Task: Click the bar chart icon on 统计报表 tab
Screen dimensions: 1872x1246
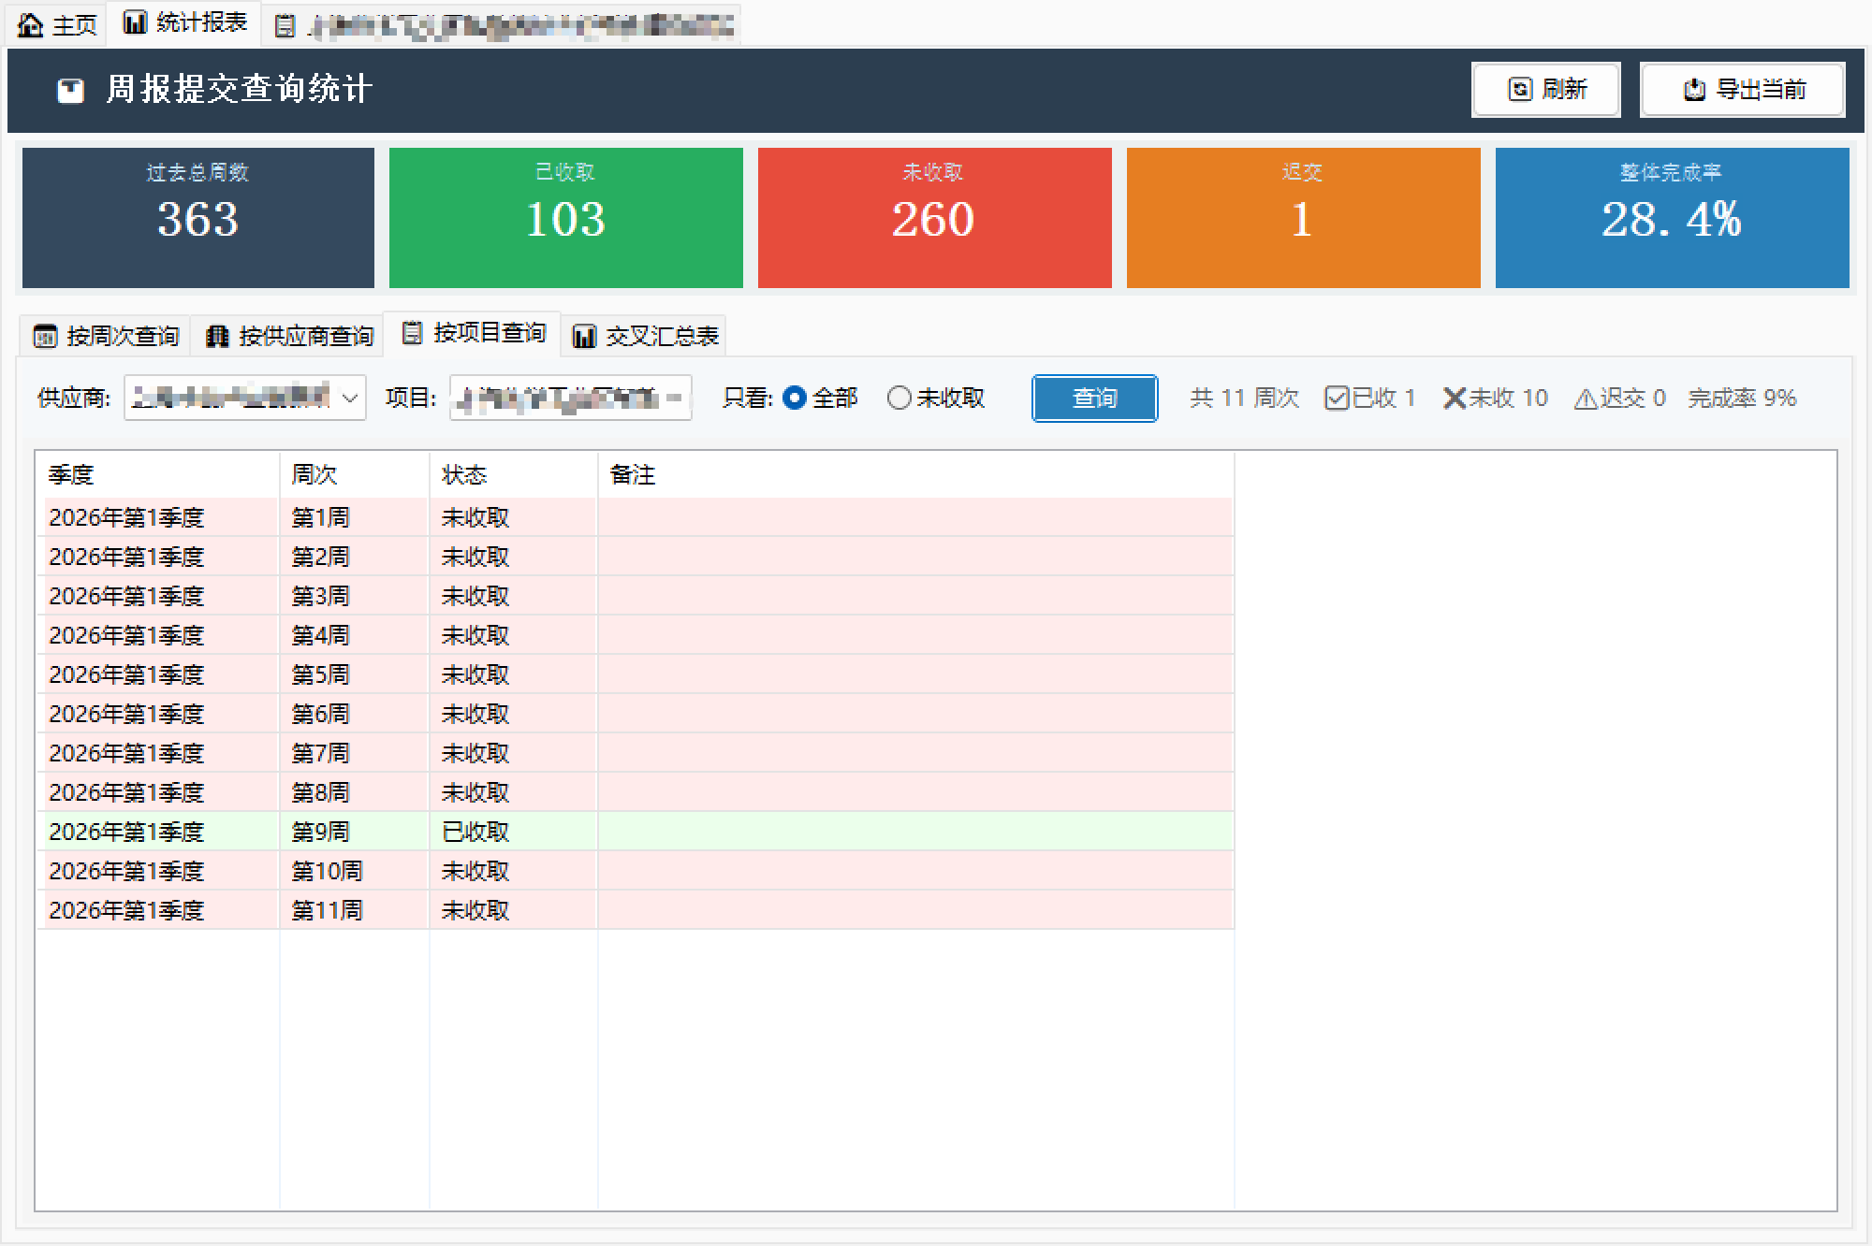Action: (135, 23)
